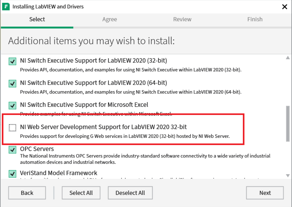Click the NI installer logo icon
Image resolution: width=292 pixels, height=207 pixels.
6,7
